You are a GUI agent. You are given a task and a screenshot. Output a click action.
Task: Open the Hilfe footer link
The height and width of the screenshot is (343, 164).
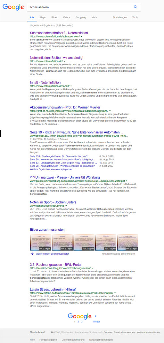pos(32,340)
